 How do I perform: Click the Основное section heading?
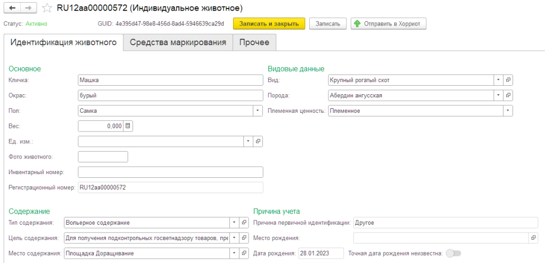[x=24, y=69]
